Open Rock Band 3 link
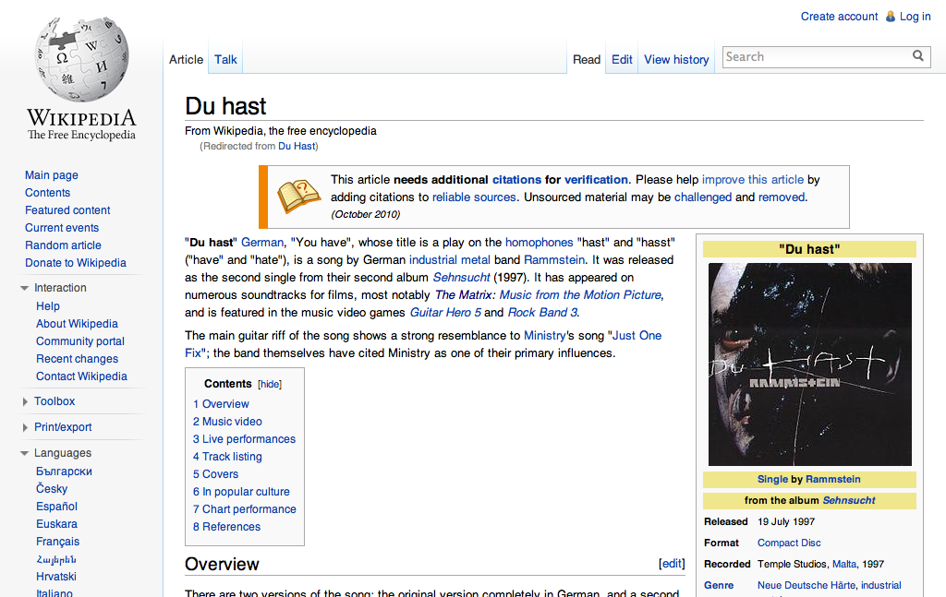Viewport: 946px width, 597px height. point(542,312)
